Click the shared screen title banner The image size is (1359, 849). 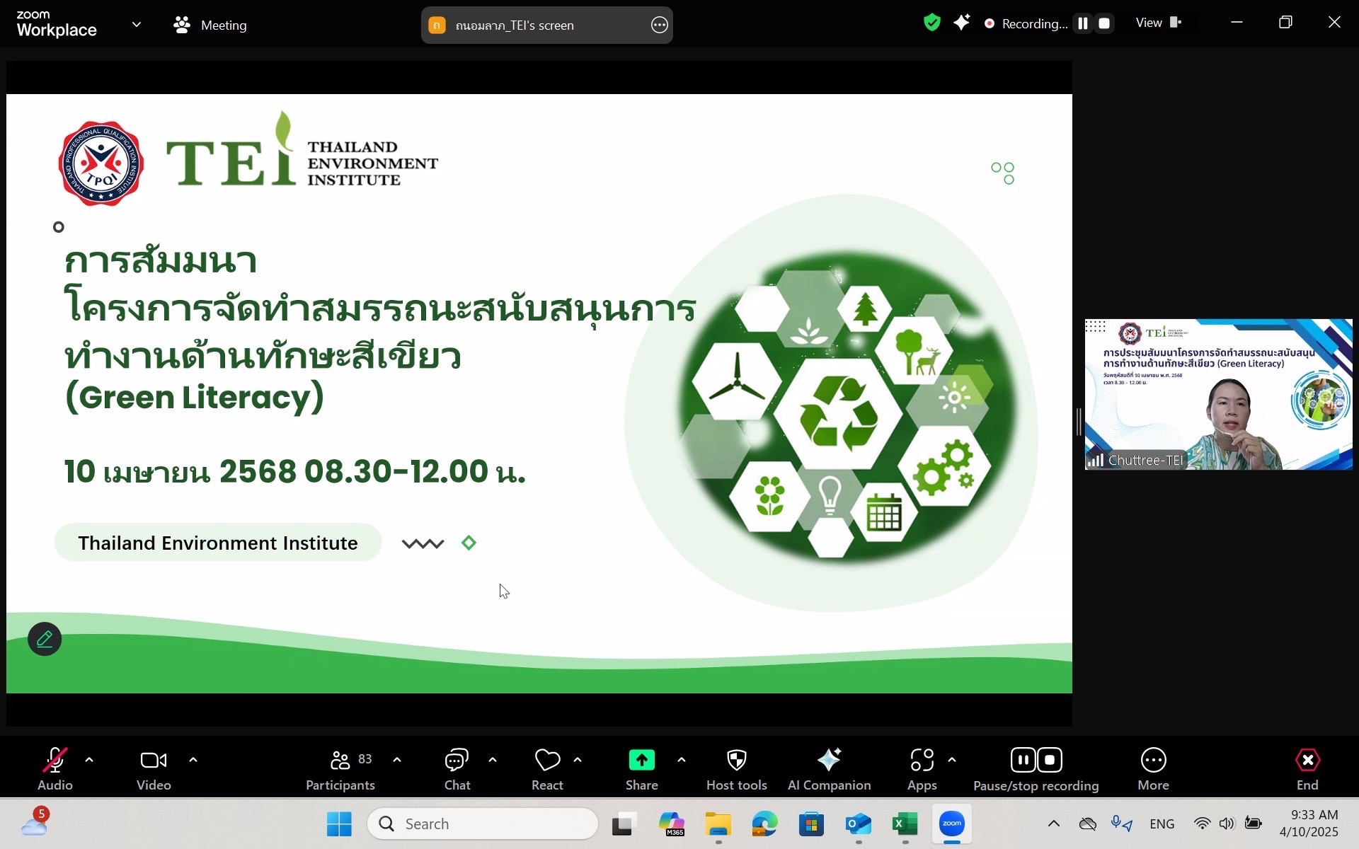546,25
